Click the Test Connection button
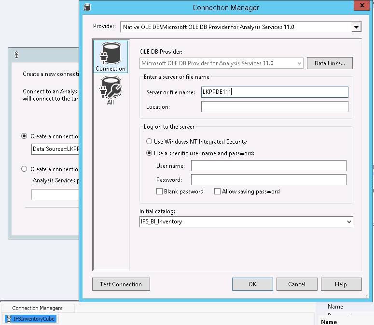Image resolution: width=374 pixels, height=325 pixels. click(x=121, y=284)
